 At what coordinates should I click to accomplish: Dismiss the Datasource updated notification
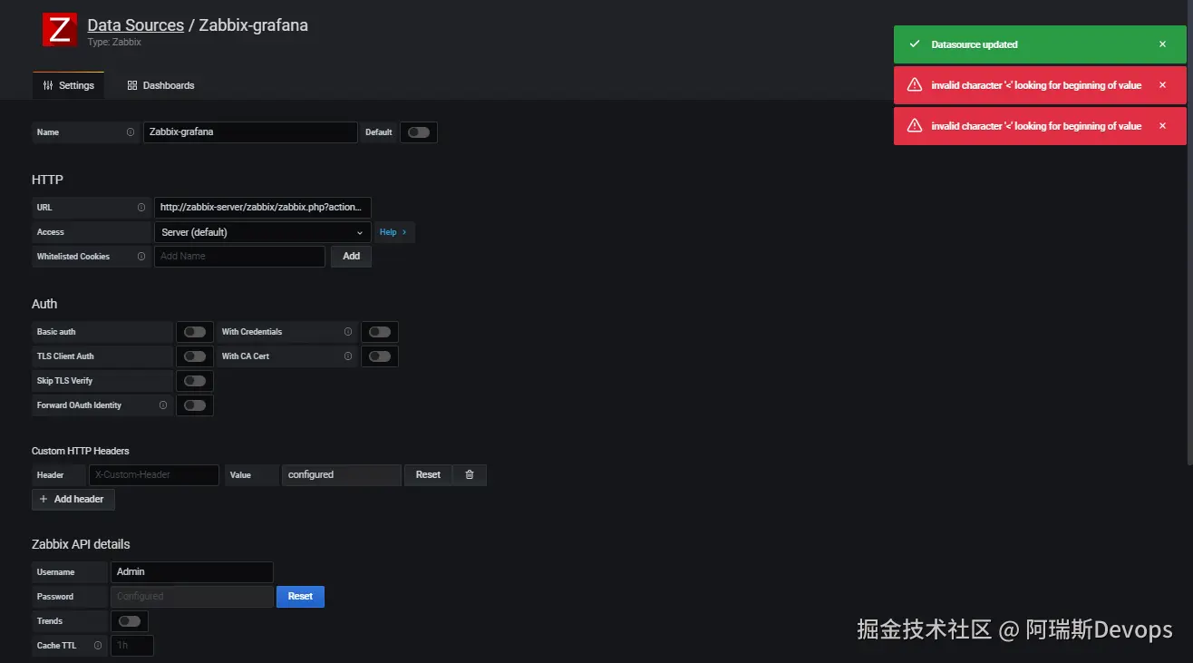point(1163,44)
